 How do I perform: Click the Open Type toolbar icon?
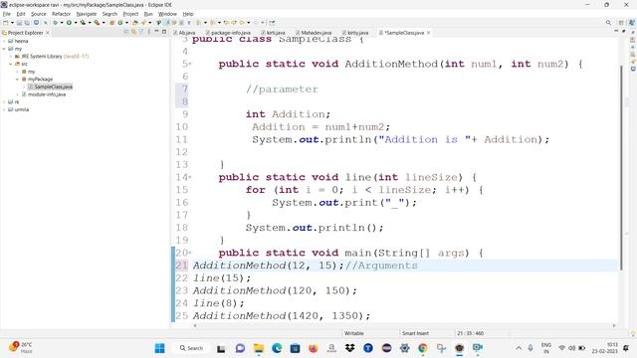point(135,23)
